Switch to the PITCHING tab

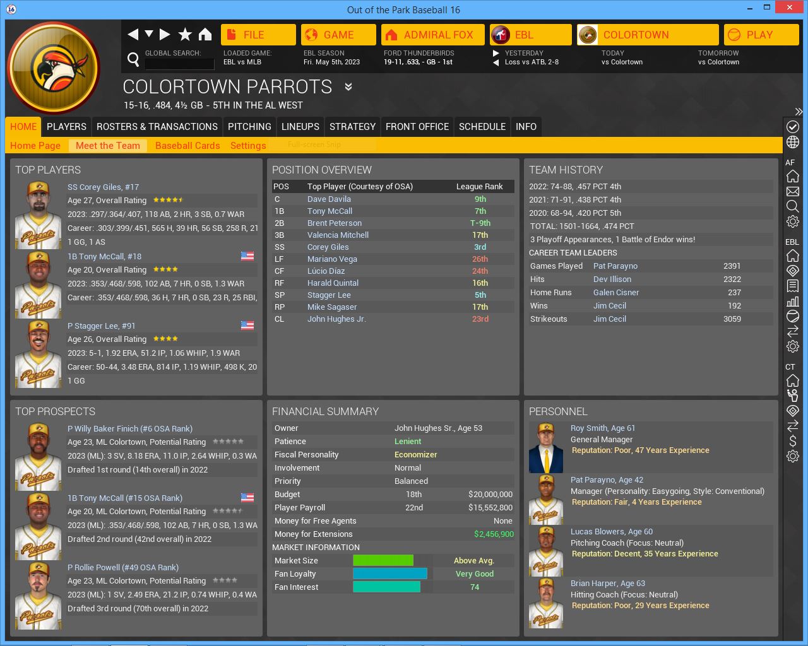(x=249, y=127)
